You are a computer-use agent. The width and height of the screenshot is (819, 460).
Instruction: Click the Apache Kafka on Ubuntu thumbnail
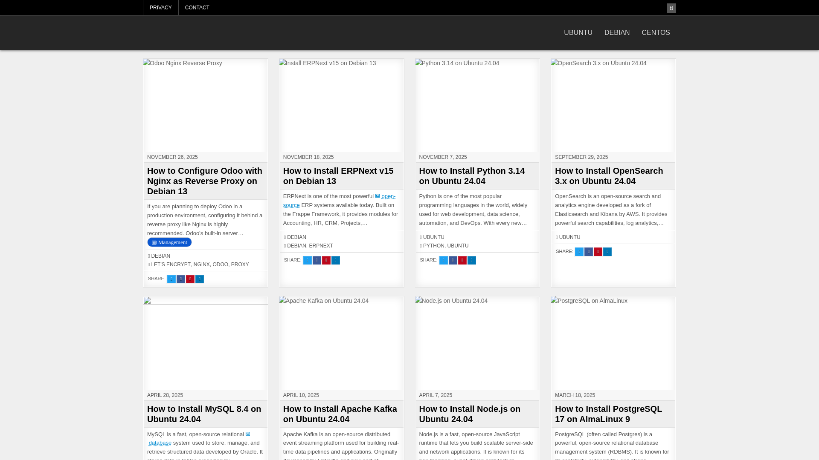[341, 344]
